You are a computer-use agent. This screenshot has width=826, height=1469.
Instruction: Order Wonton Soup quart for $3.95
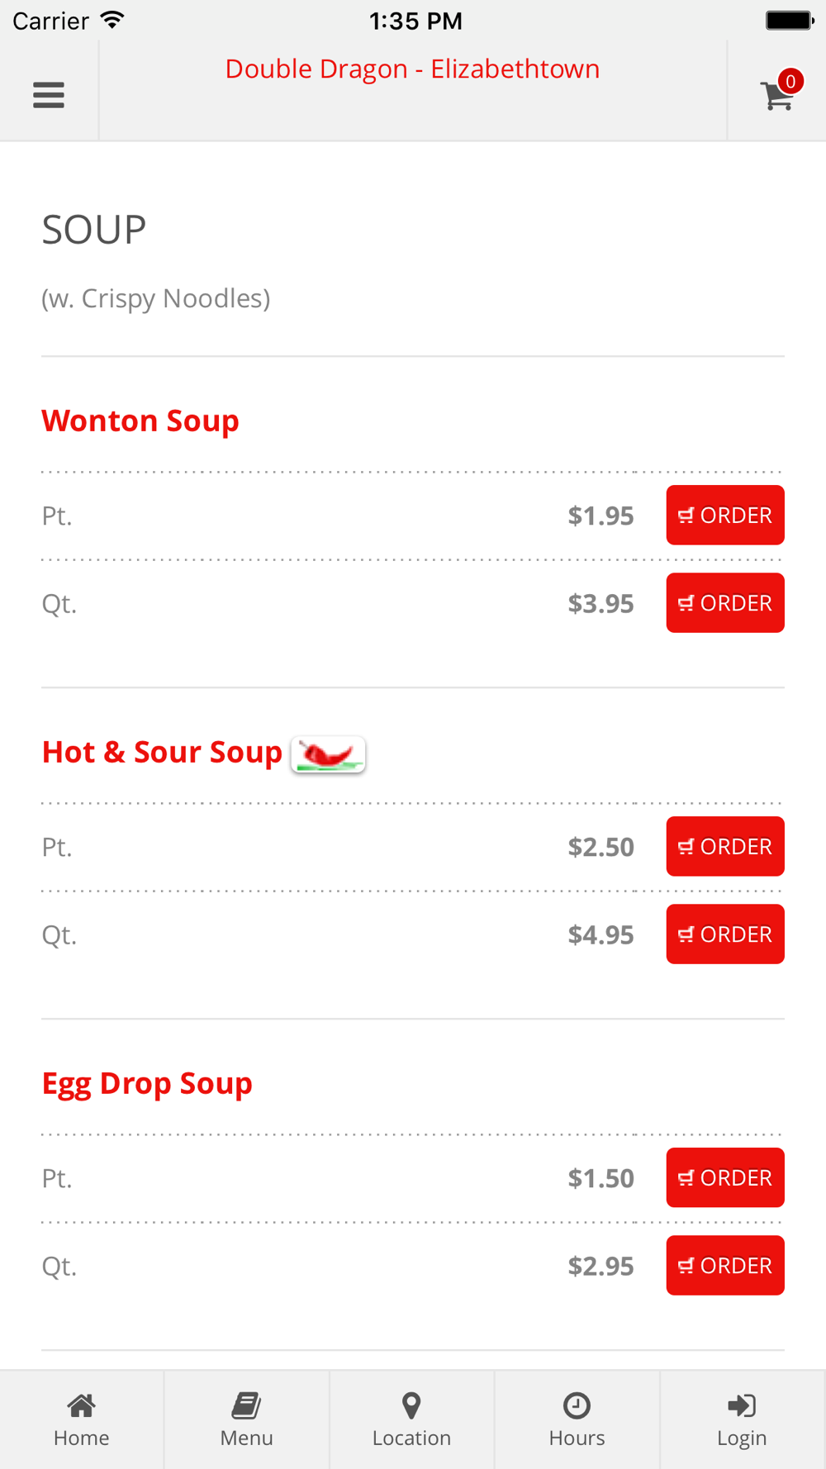[725, 602]
